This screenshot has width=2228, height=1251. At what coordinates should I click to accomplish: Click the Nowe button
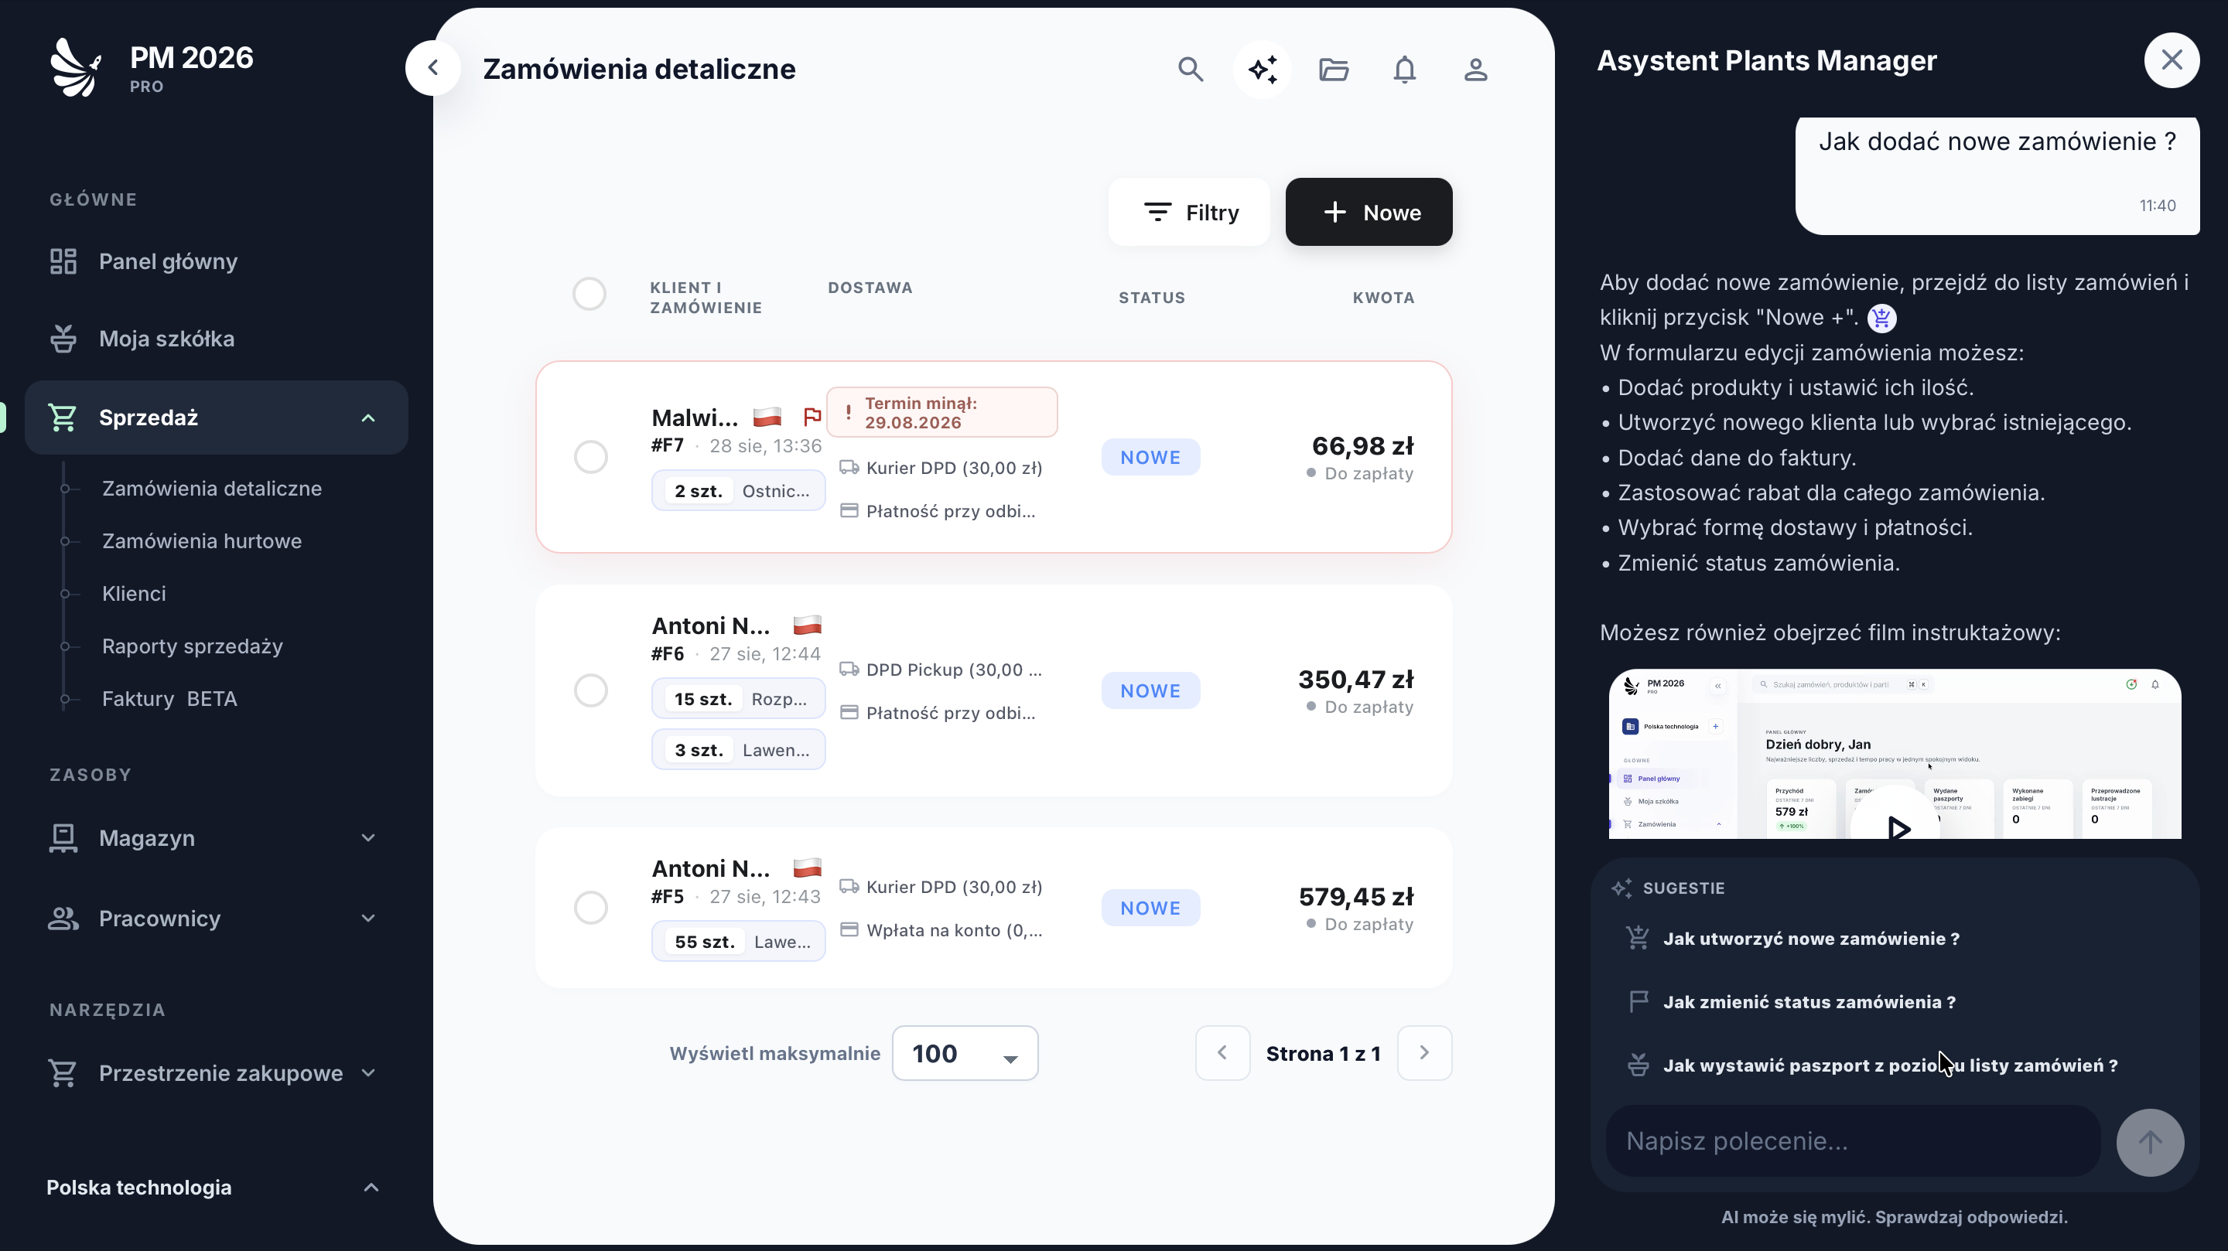pos(1369,212)
